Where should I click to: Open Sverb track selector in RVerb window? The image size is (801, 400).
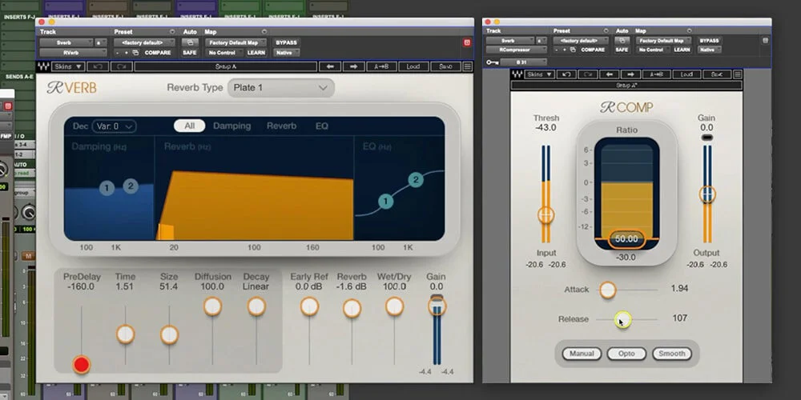coord(67,43)
